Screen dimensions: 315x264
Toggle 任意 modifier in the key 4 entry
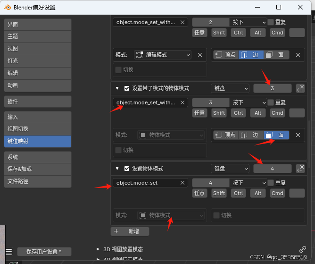(199, 193)
